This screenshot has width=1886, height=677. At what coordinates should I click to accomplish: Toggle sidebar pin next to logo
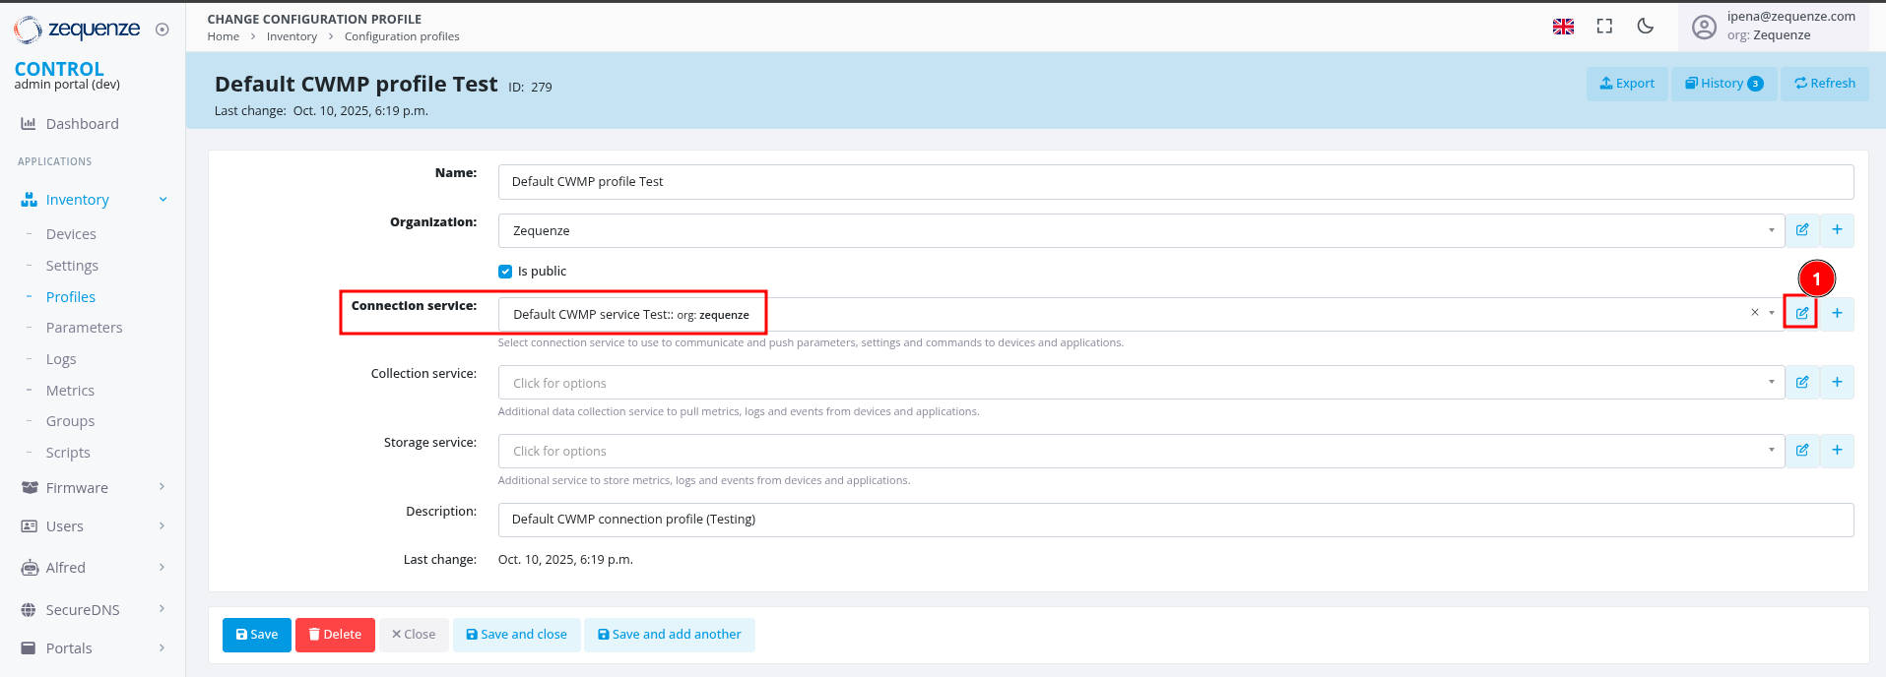[163, 30]
